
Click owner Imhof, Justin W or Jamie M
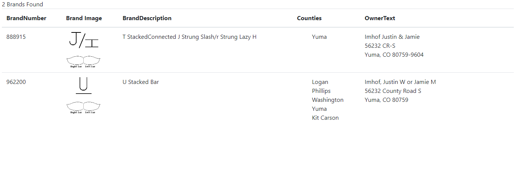pos(400,82)
